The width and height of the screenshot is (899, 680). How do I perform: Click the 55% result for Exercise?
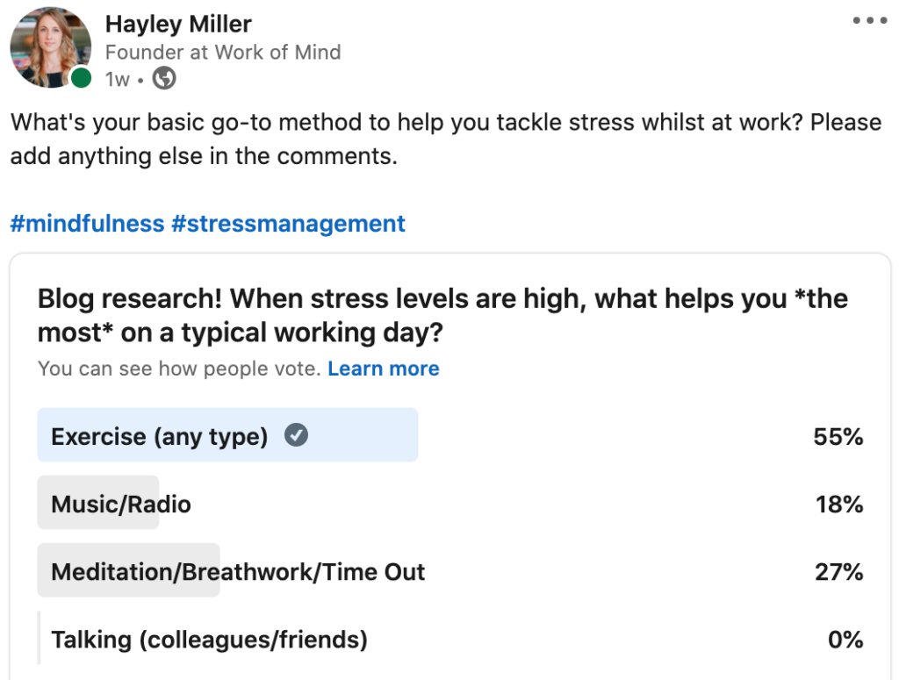point(838,436)
